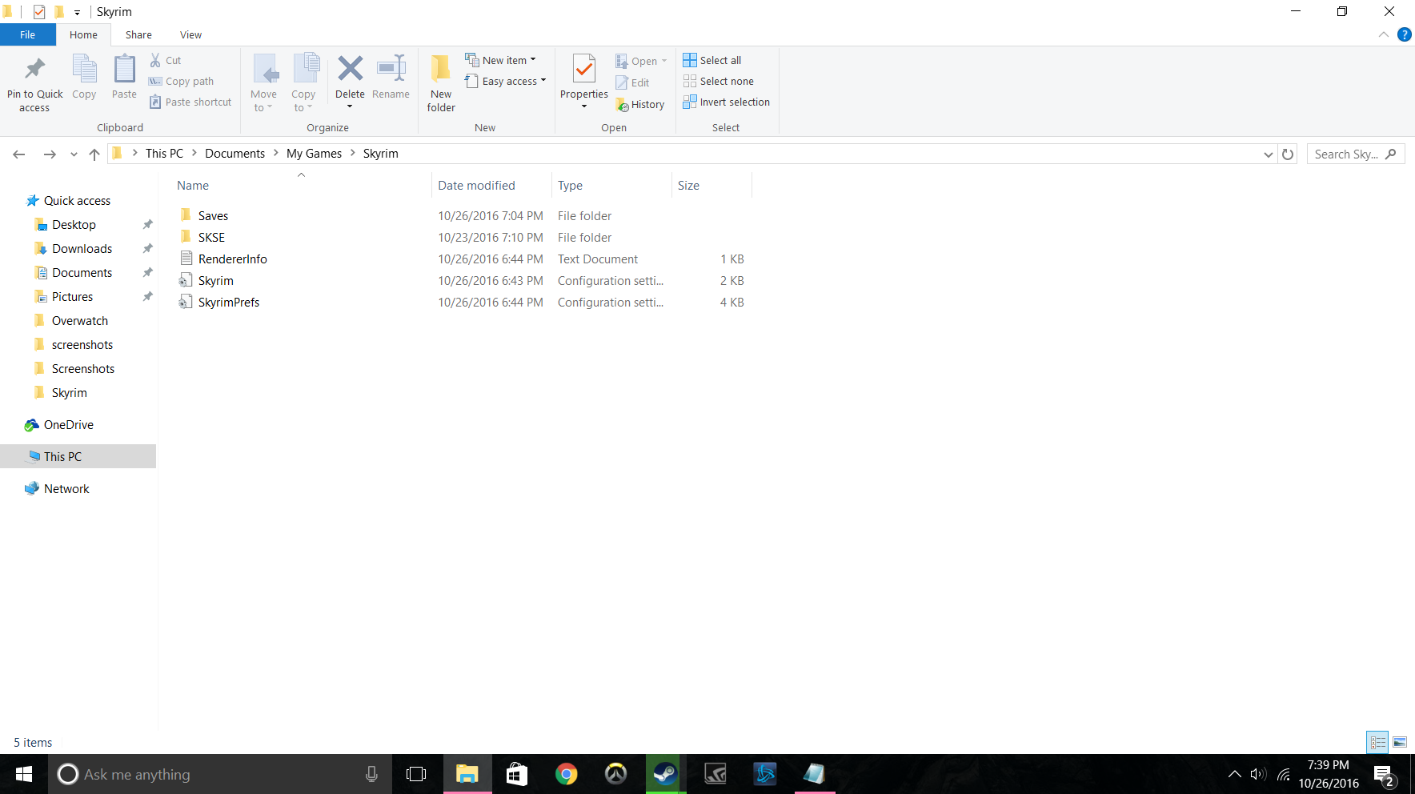Expand the Easy access menu
This screenshot has height=794, width=1415.
506,81
